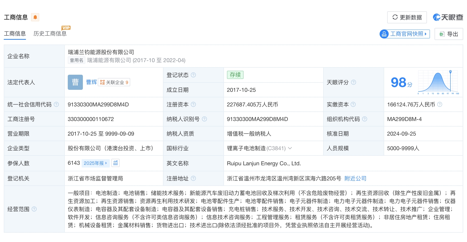Viewport: 467px width, 242px height.
Task: Expand the 2025年报 report arrow
Action: pyautogui.click(x=106, y=163)
